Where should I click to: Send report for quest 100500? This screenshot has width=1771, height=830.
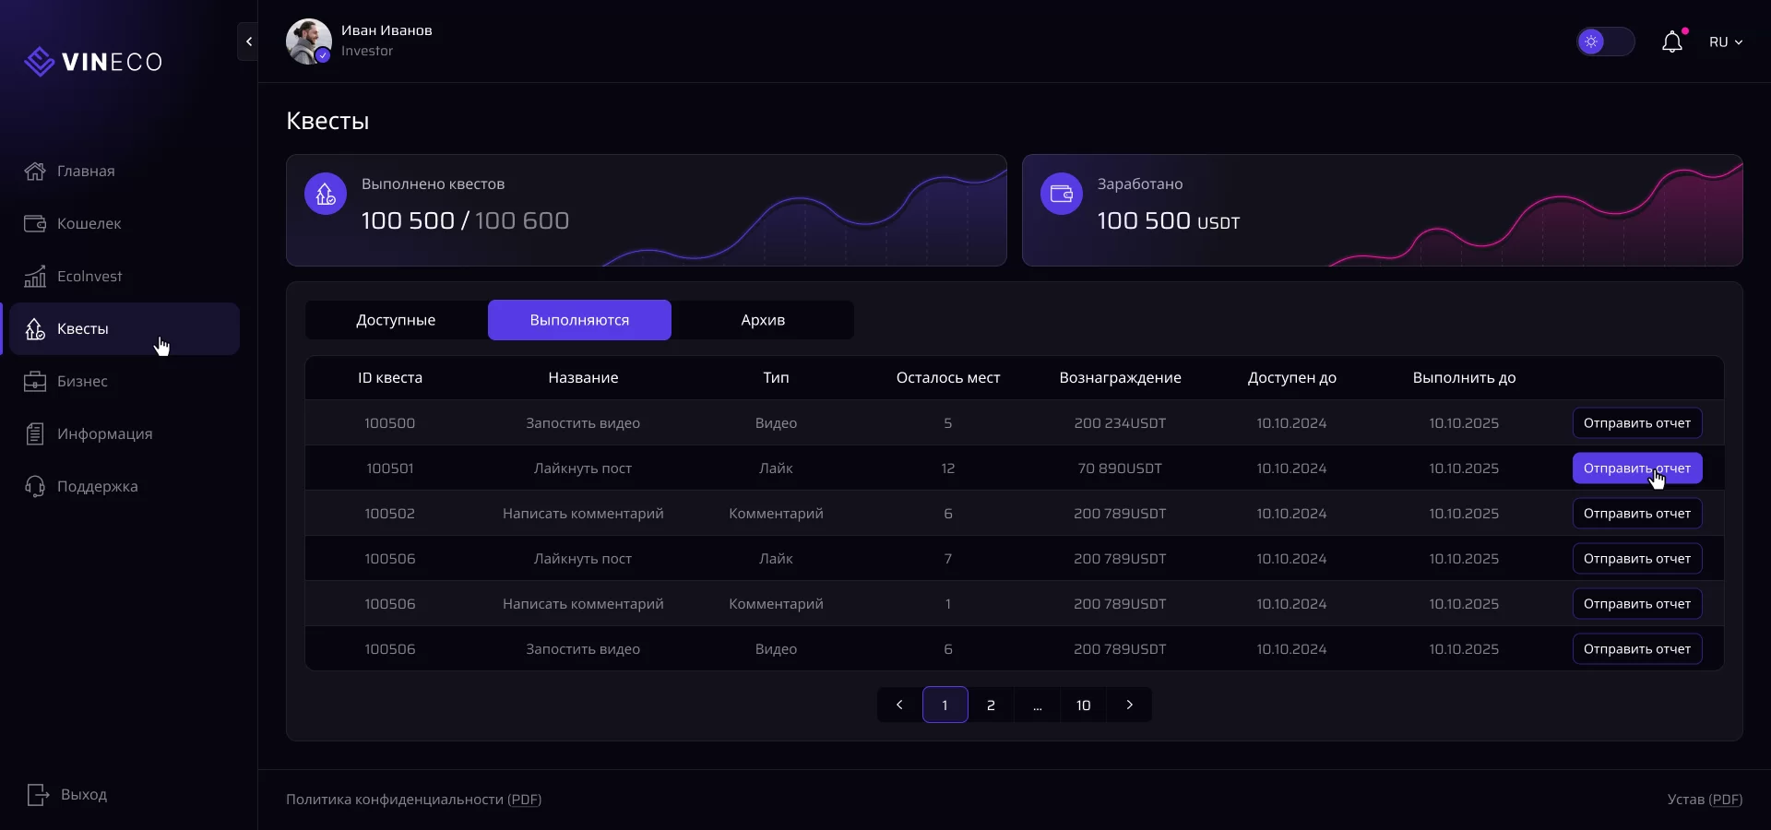[1636, 423]
